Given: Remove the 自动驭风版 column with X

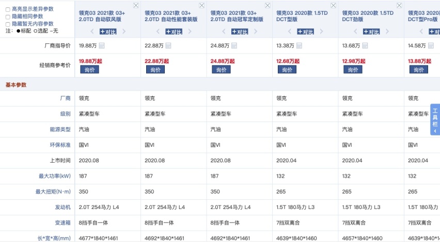Looking at the screenshot, I should [136, 5].
